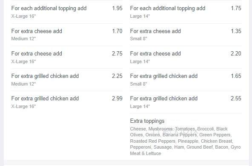Select Large 14" additional topping add item

pos(186,12)
